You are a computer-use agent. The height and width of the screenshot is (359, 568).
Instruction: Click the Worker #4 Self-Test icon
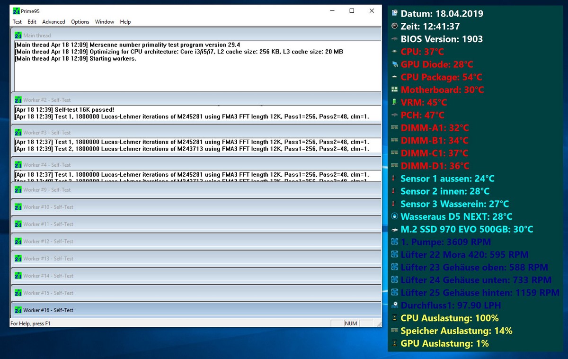[18, 165]
